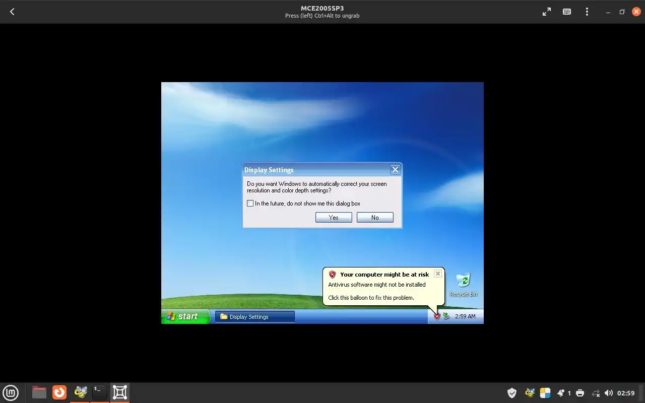Open the Windows XP start menu

click(x=185, y=316)
